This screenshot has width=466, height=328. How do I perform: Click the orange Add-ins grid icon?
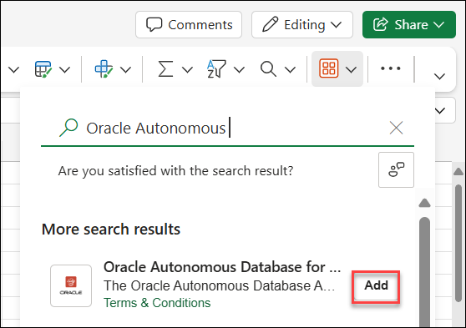click(x=329, y=68)
